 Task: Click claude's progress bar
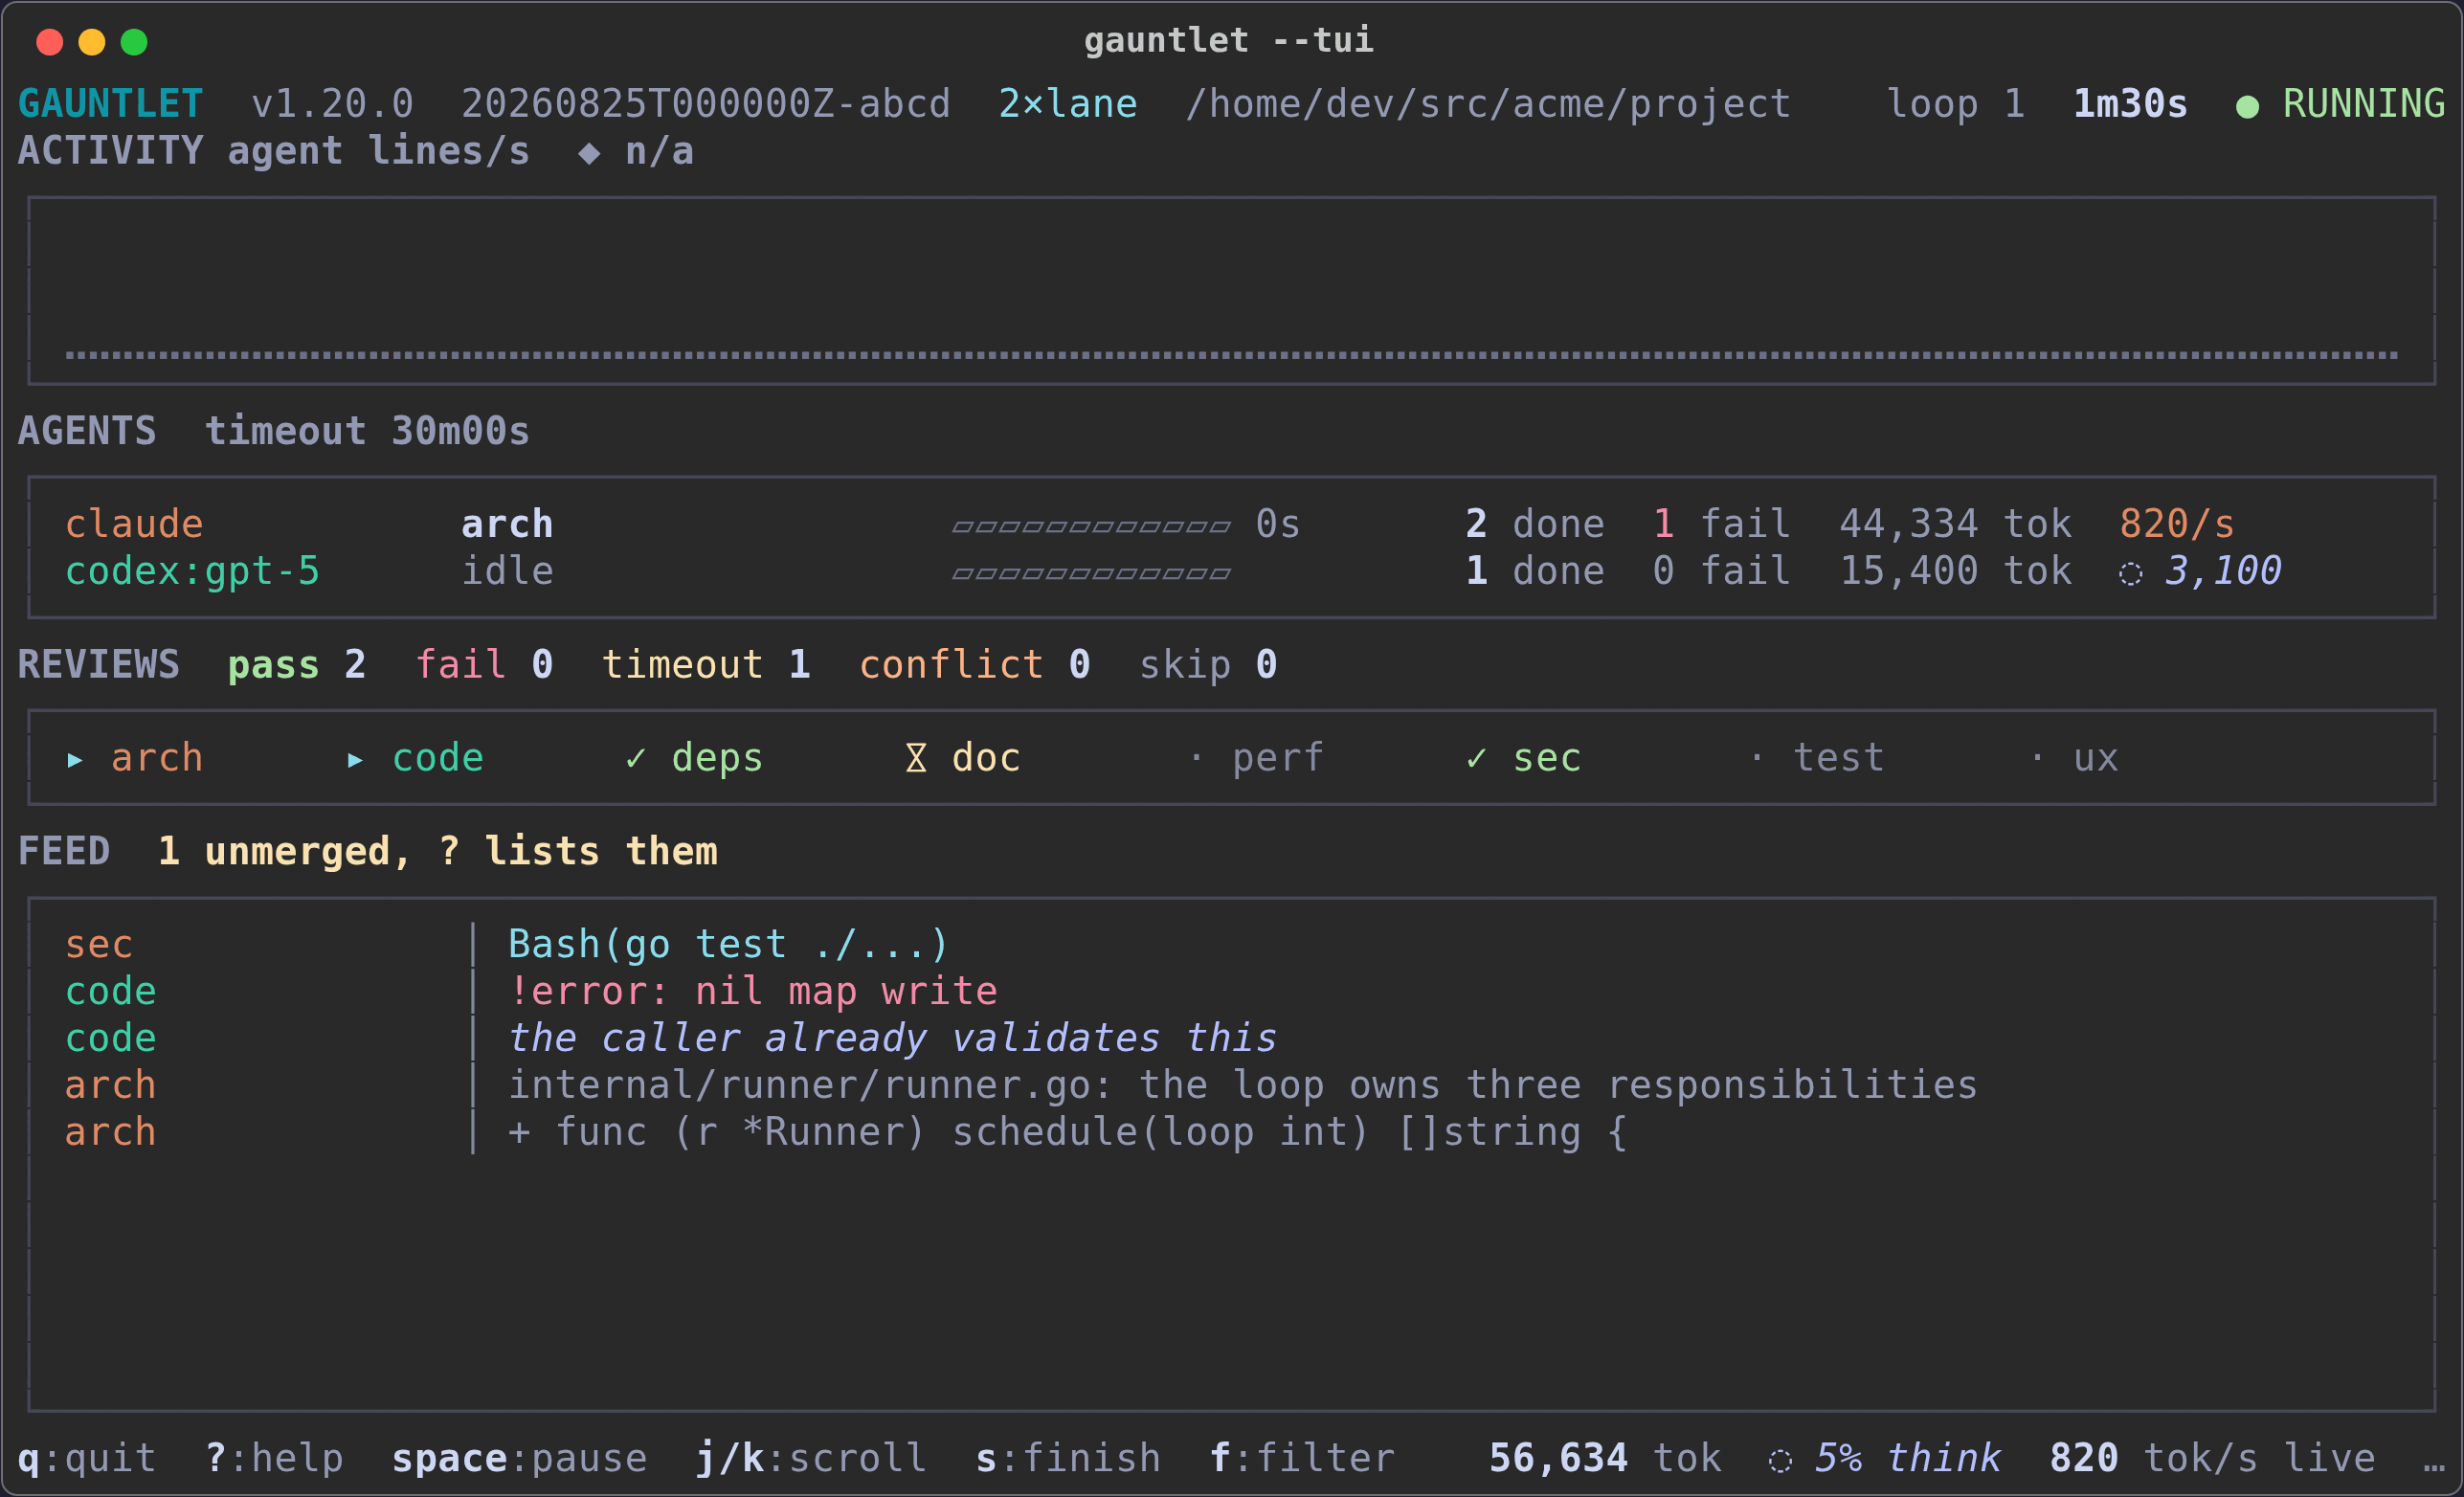[1091, 527]
